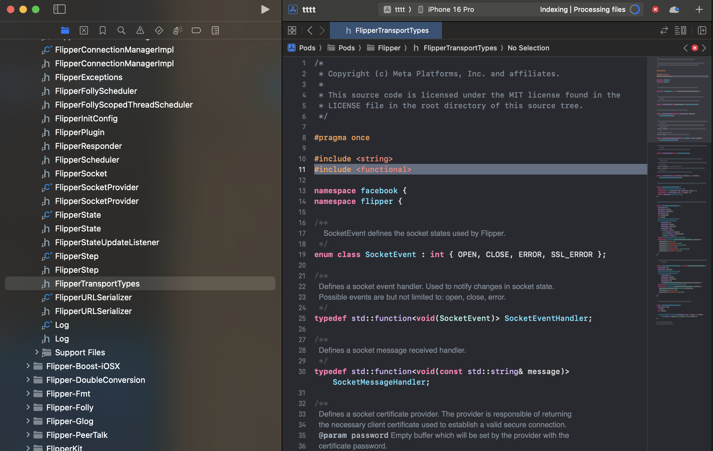
Task: Expand the Flipper-Folly group
Action: click(x=28, y=407)
